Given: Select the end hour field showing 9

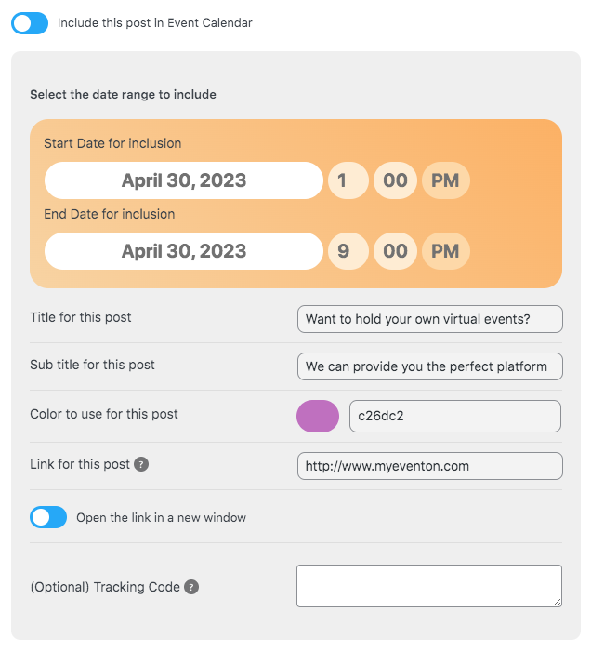Looking at the screenshot, I should point(348,251).
